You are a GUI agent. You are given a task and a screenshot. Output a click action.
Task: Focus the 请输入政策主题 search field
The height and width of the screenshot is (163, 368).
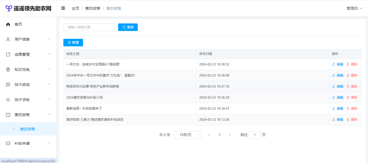(x=89, y=27)
